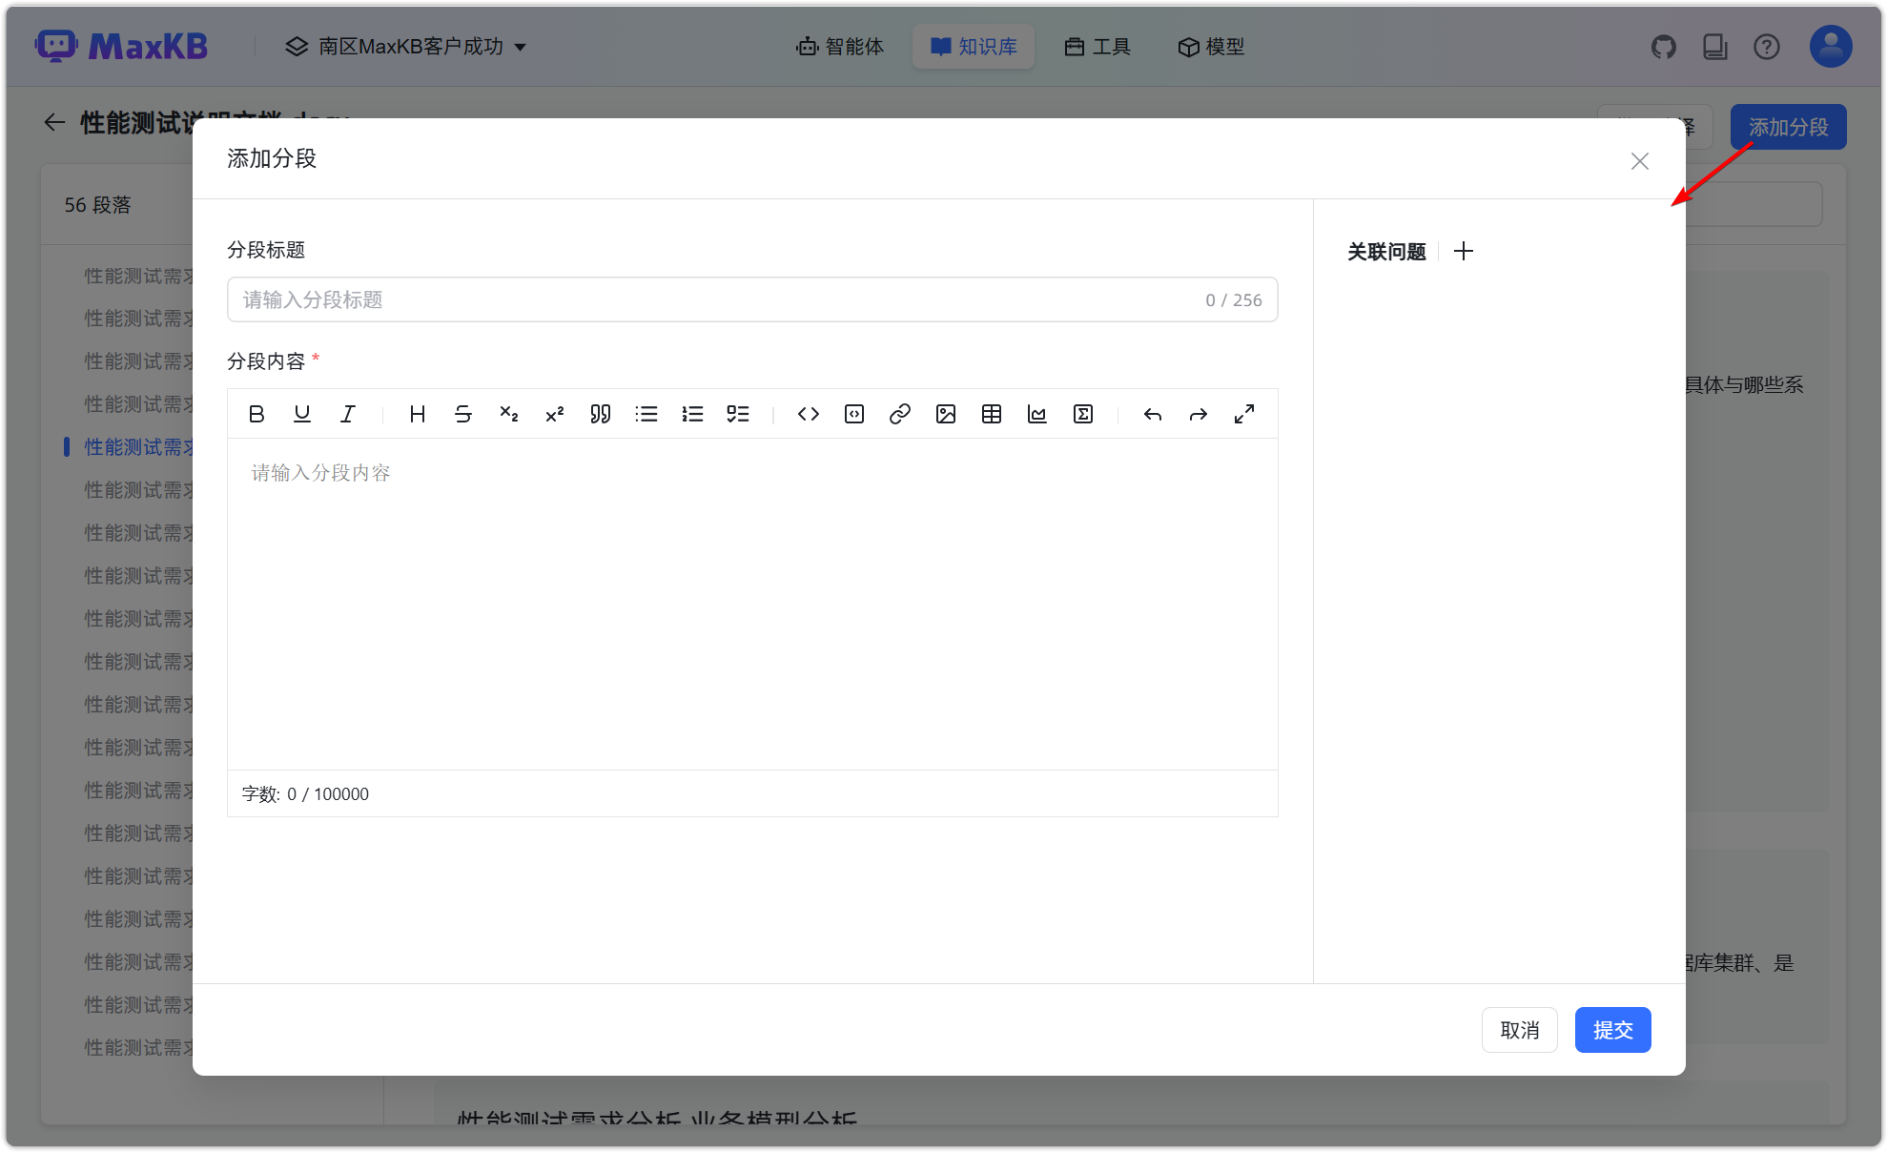Toggle bold formatting in editor toolbar
The height and width of the screenshot is (1152, 1887).
(256, 414)
